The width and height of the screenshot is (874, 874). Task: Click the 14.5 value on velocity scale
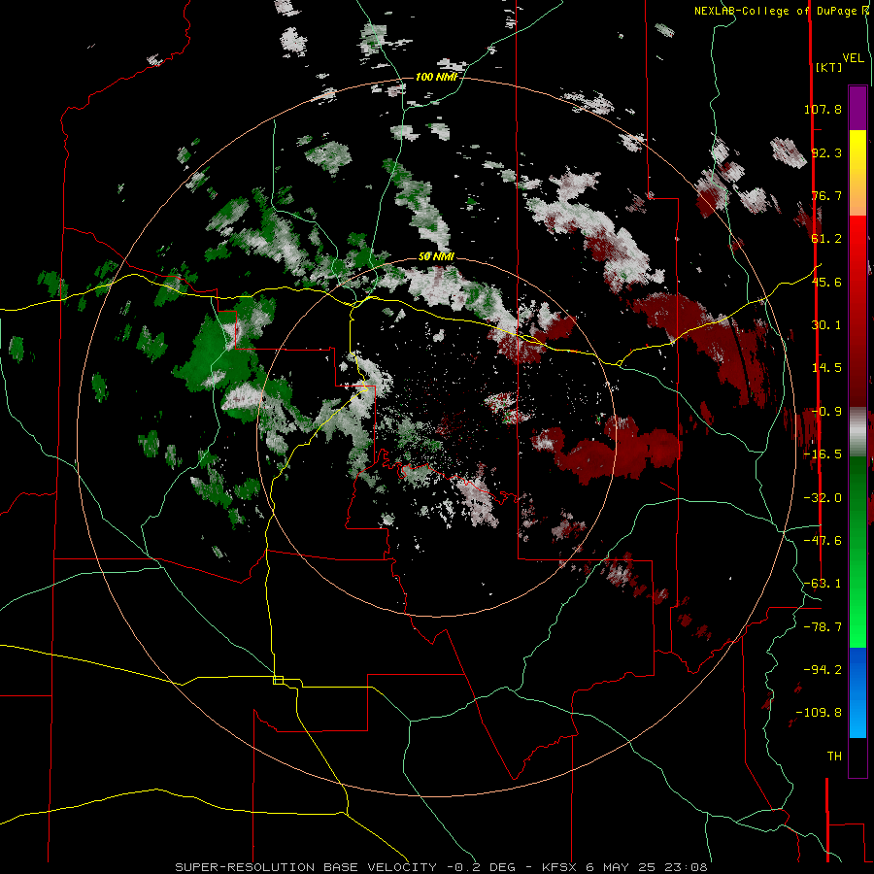(826, 368)
